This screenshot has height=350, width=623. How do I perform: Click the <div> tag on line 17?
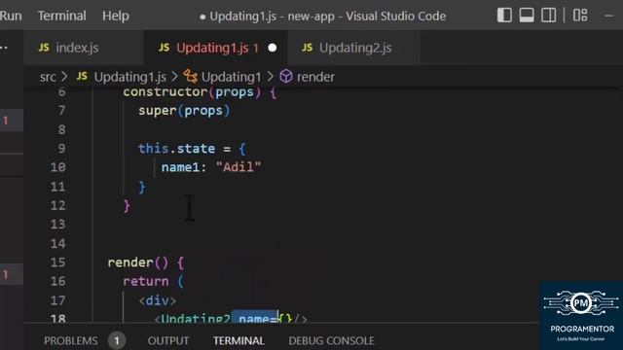pos(158,300)
